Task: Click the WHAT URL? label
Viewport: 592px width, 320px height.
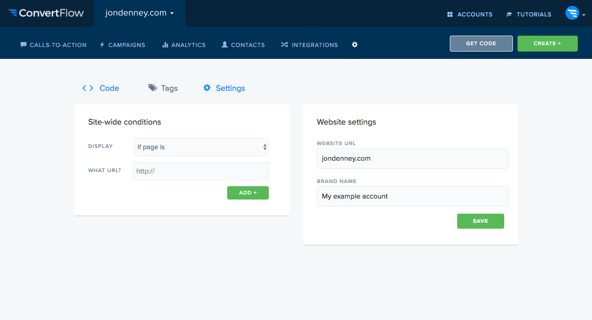Action: click(105, 170)
